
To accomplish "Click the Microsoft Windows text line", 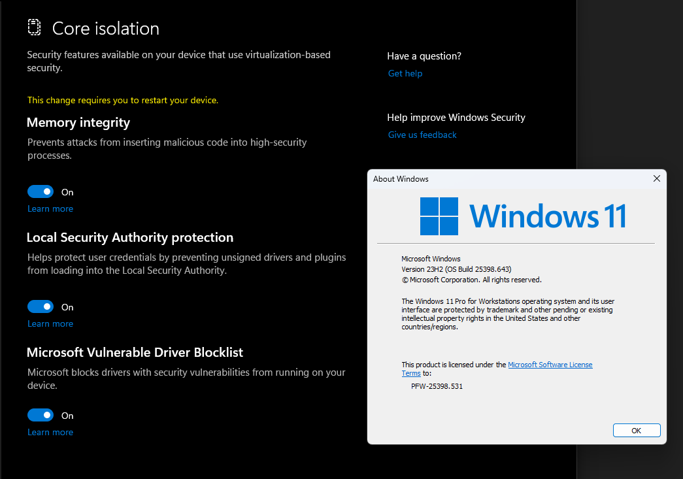I will pyautogui.click(x=431, y=259).
